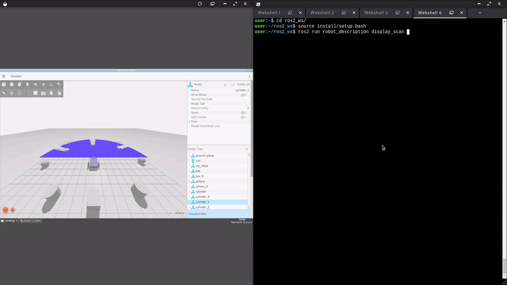
Task: Switch to Webshell 1 tab
Action: point(269,12)
